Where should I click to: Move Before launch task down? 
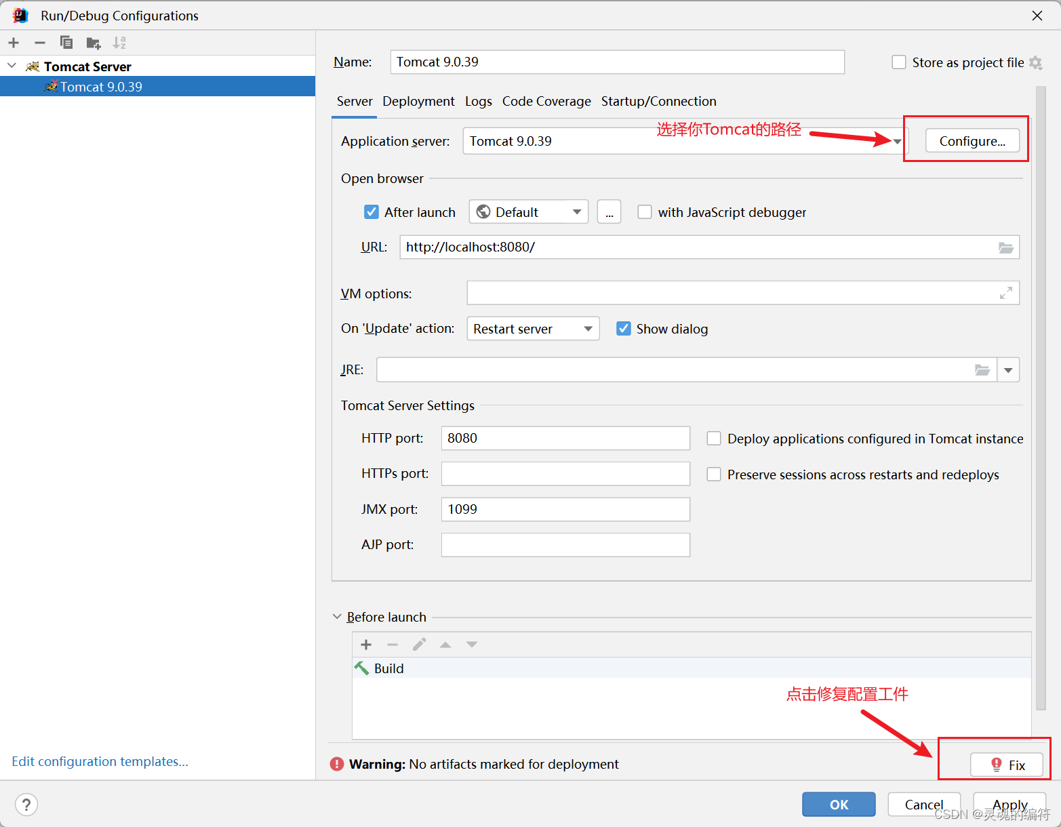[472, 645]
